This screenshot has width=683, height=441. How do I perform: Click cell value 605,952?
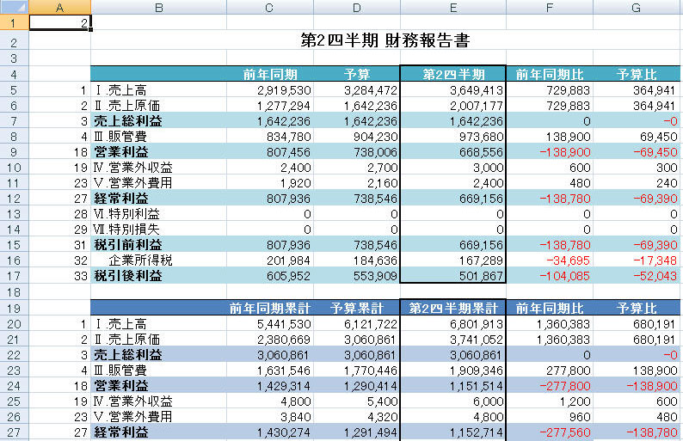(289, 276)
